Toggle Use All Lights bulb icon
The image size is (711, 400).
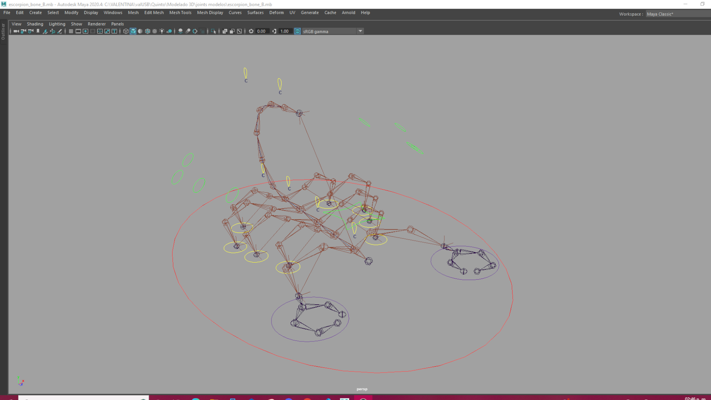(x=162, y=31)
